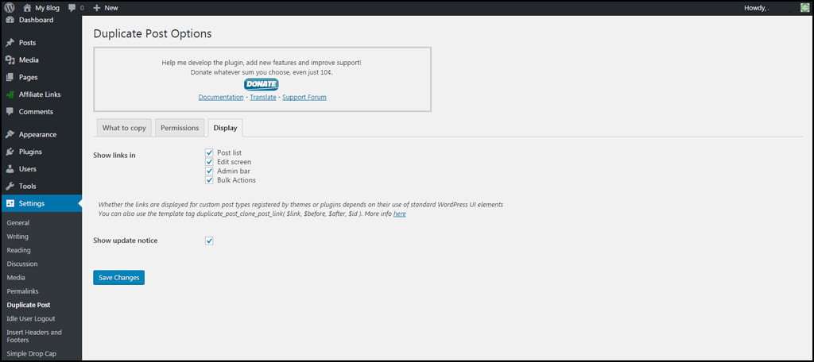Click the Show update notice label
Viewport: 814px width, 362px height.
[x=126, y=241]
